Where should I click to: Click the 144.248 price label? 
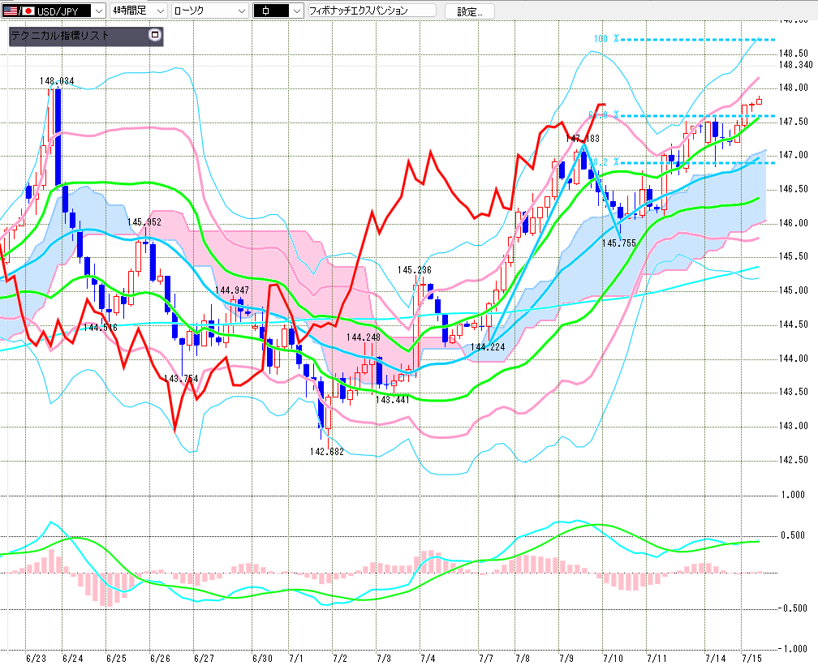point(363,337)
